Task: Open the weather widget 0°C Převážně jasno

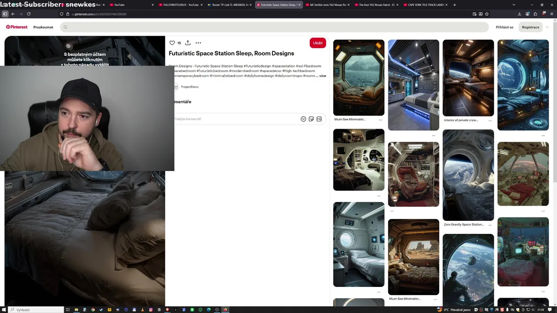Action: 455,310
